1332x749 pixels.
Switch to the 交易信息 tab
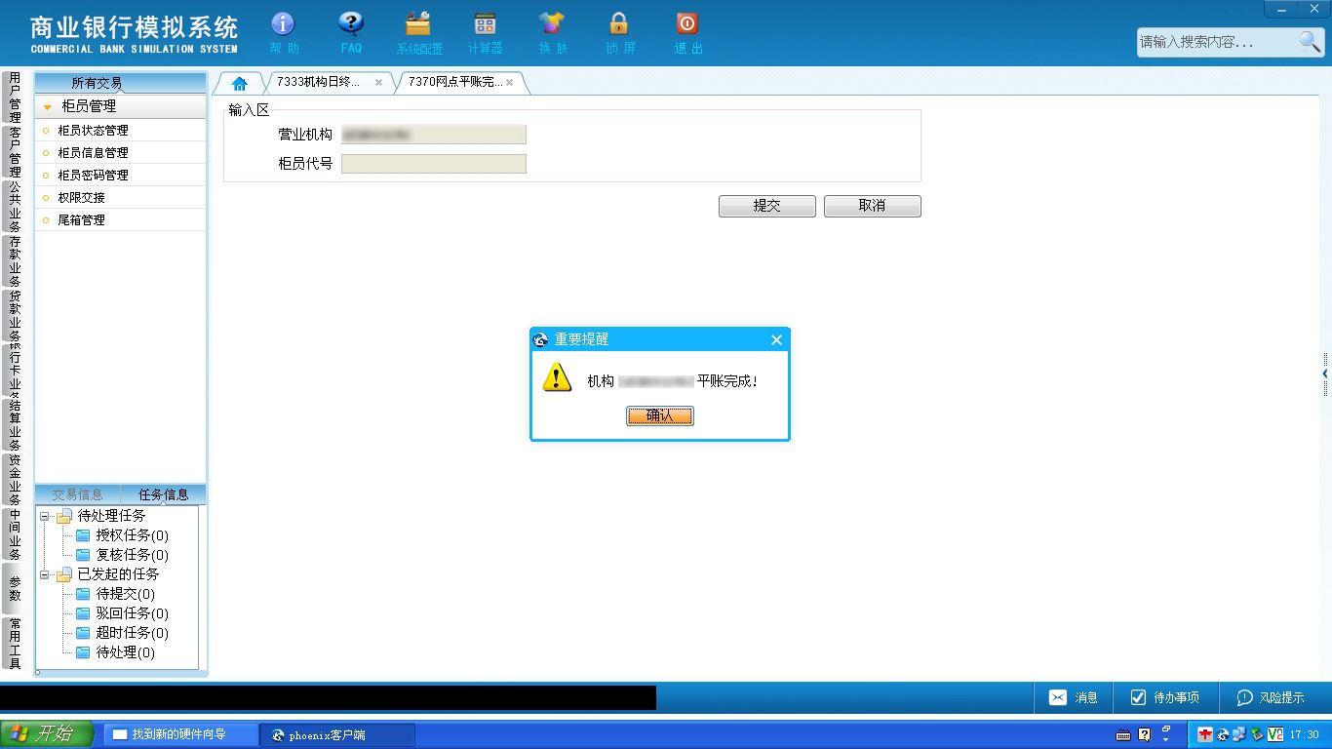pos(77,494)
